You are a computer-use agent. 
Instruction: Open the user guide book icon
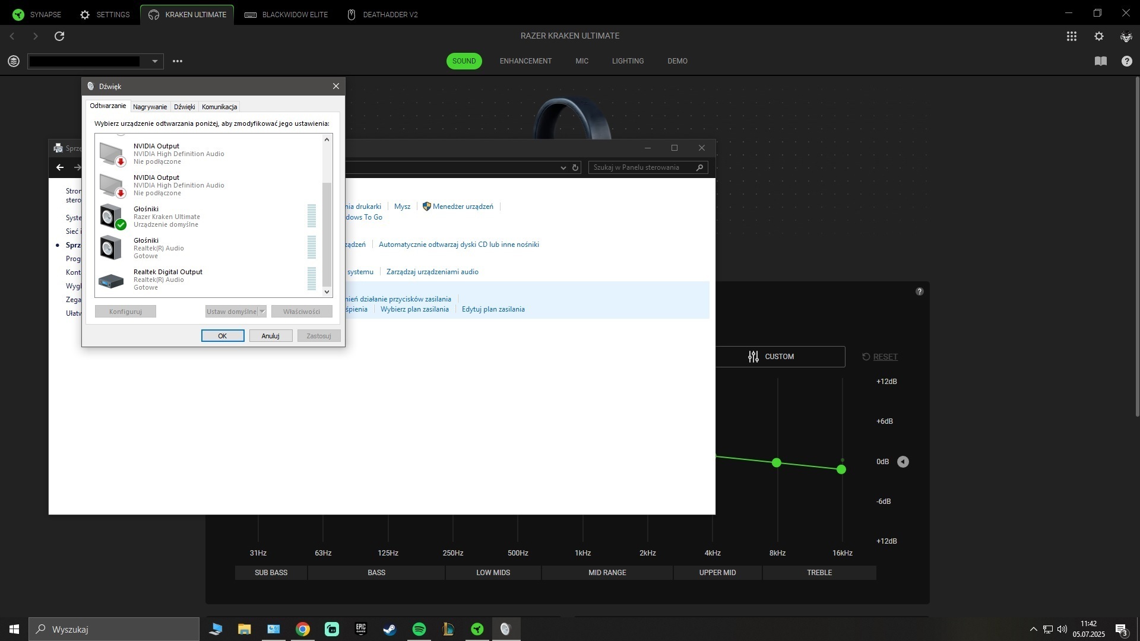pos(1100,61)
